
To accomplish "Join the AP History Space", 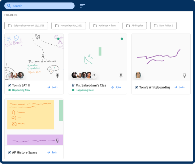I will point(52,152).
